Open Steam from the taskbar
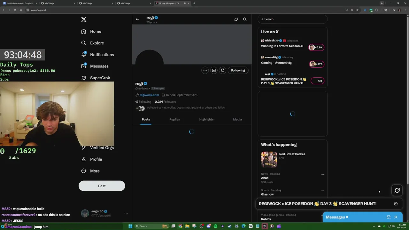The height and width of the screenshot is (230, 409). click(229, 226)
